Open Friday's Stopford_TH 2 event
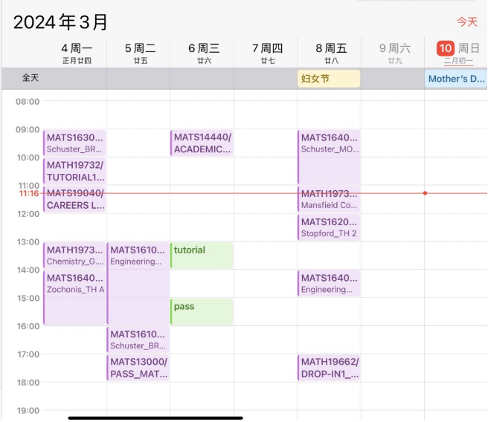Image resolution: width=488 pixels, height=422 pixels. coord(330,227)
